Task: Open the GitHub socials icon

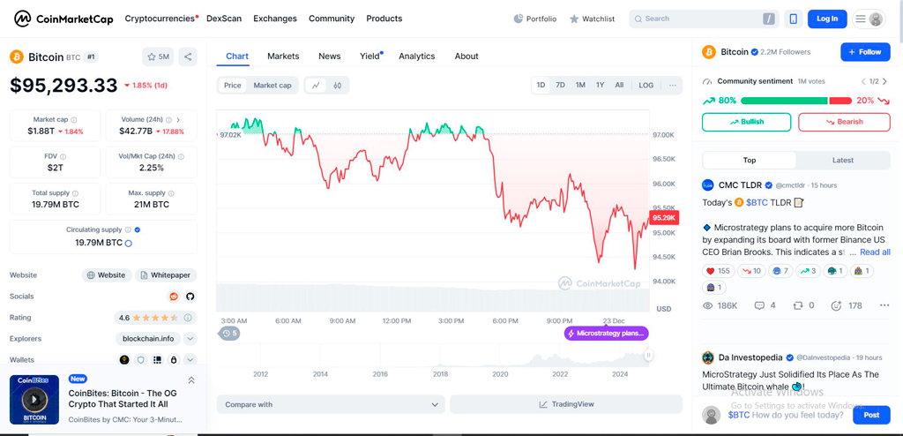Action: click(190, 297)
